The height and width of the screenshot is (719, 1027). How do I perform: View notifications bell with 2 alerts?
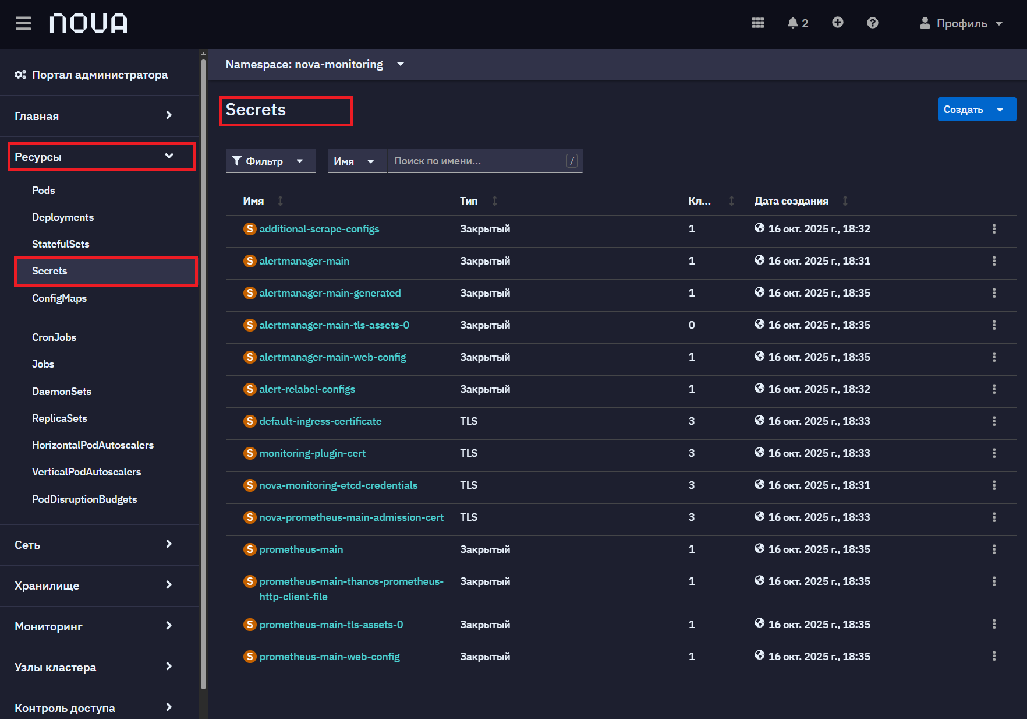coord(798,23)
